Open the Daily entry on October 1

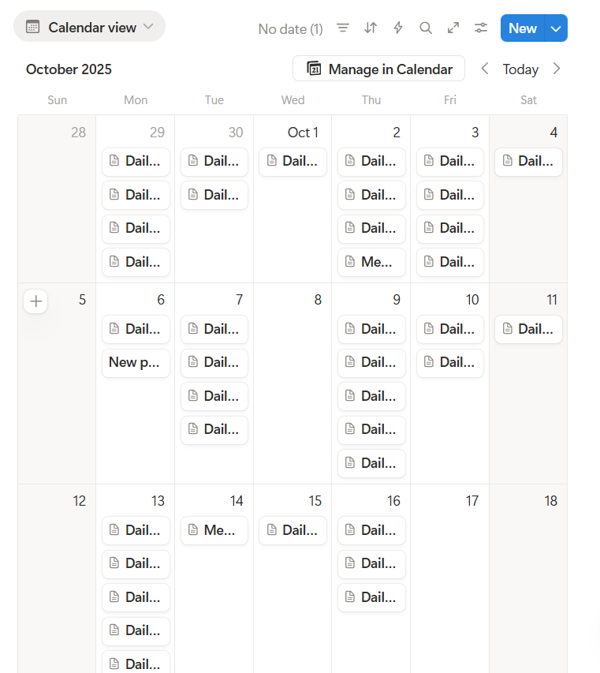[x=293, y=161]
